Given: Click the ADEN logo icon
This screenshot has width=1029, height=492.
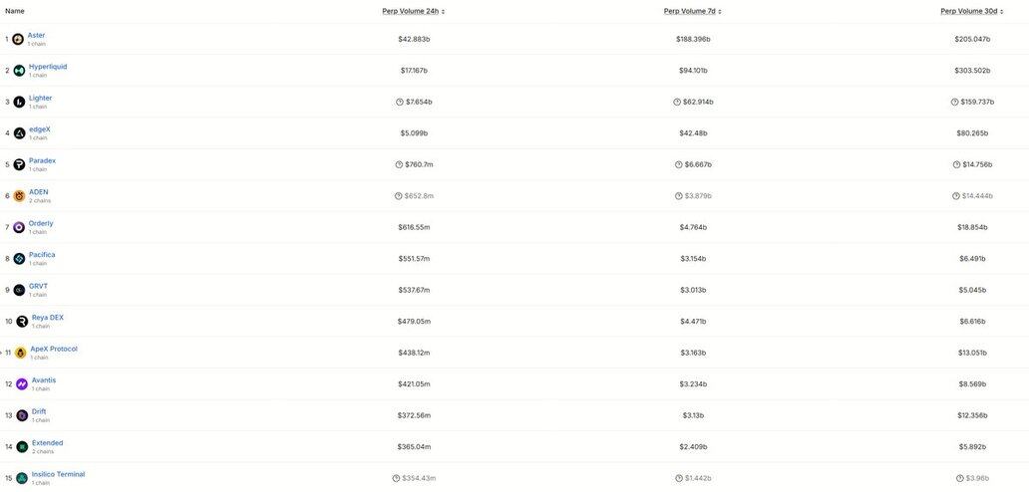Looking at the screenshot, I should pos(19,196).
